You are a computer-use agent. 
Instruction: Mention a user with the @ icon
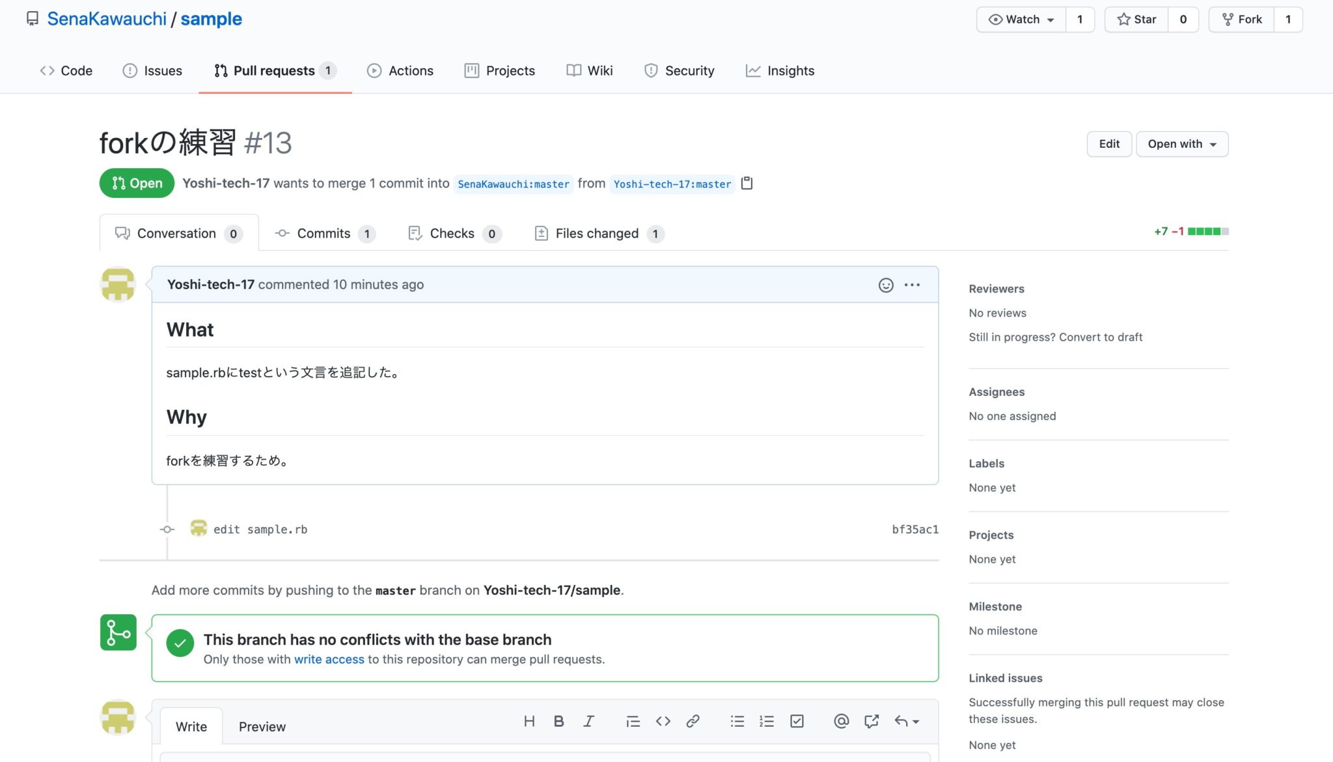[841, 721]
